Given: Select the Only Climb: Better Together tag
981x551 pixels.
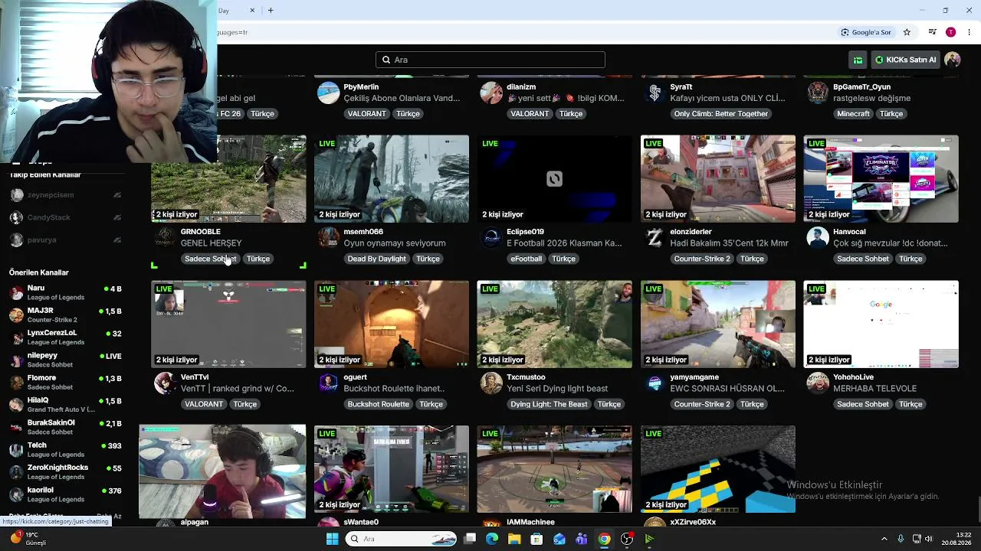Looking at the screenshot, I should (x=720, y=113).
